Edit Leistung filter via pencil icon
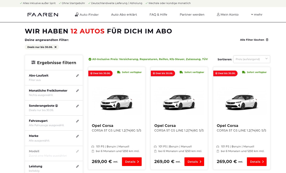The width and height of the screenshot is (286, 173). (x=78, y=167)
